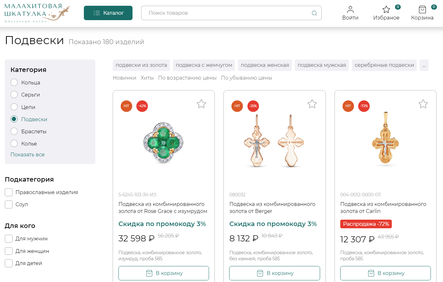Favorite the Rose Grace emerald pendant

click(201, 104)
